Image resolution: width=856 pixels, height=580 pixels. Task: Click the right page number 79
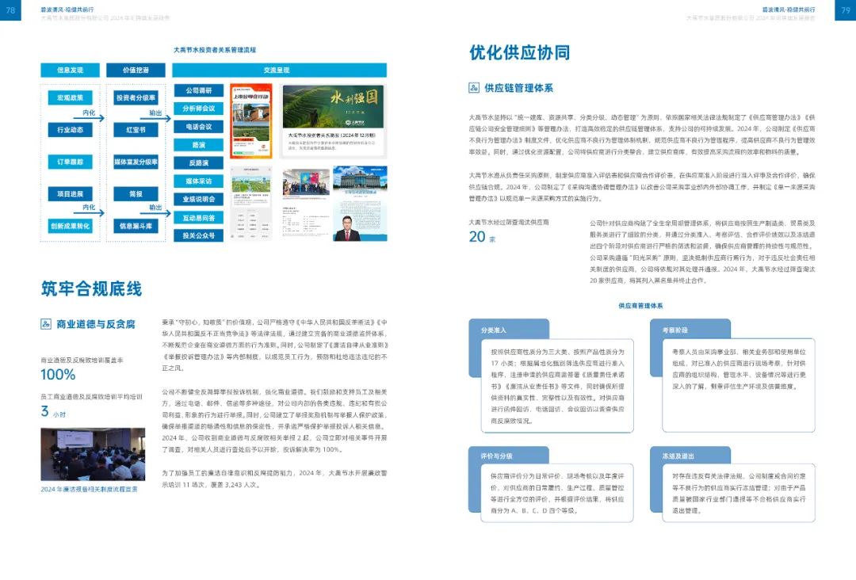coord(845,10)
